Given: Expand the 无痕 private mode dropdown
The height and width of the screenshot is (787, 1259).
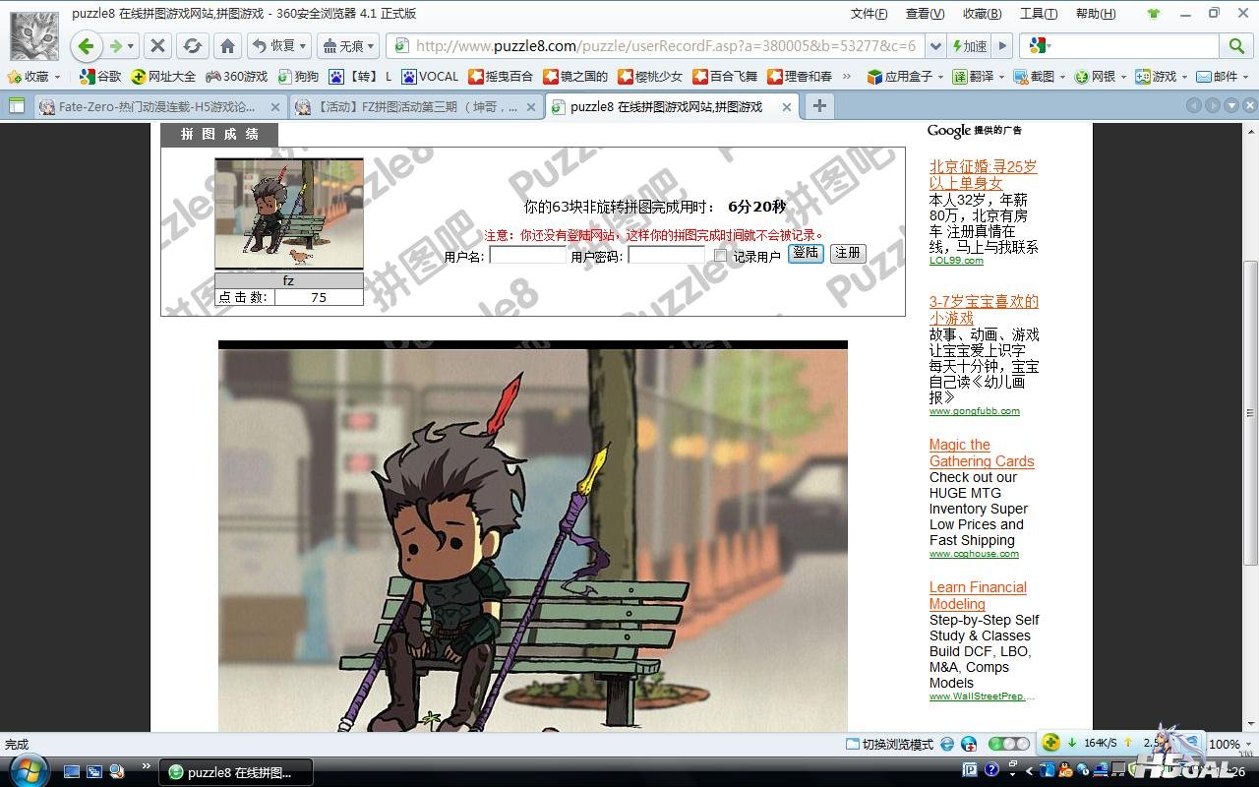Looking at the screenshot, I should coord(348,46).
